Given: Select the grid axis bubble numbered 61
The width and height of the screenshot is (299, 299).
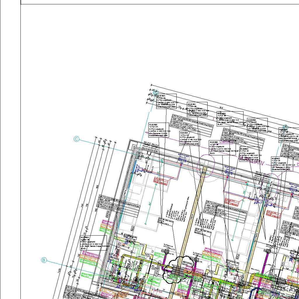Looking at the screenshot, I should coord(286,127).
